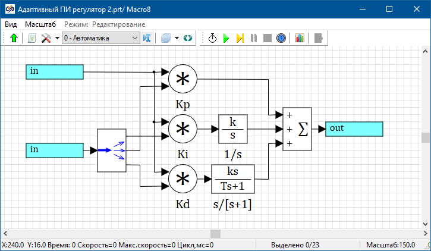This screenshot has height=251, width=431.
Task: Open the colored bar chart icon
Action: click(x=299, y=38)
